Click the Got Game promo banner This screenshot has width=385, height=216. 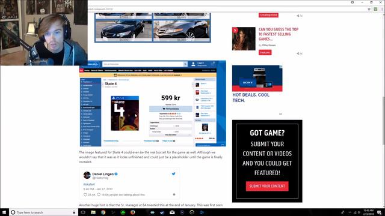point(267,161)
